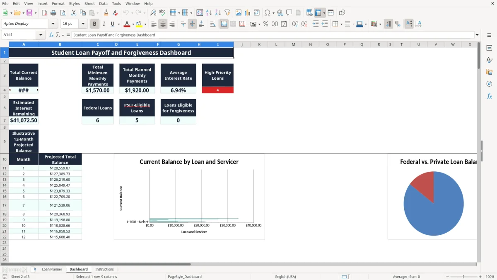The height and width of the screenshot is (280, 497).
Task: Format as date icon
Action: pyautogui.click(x=284, y=24)
